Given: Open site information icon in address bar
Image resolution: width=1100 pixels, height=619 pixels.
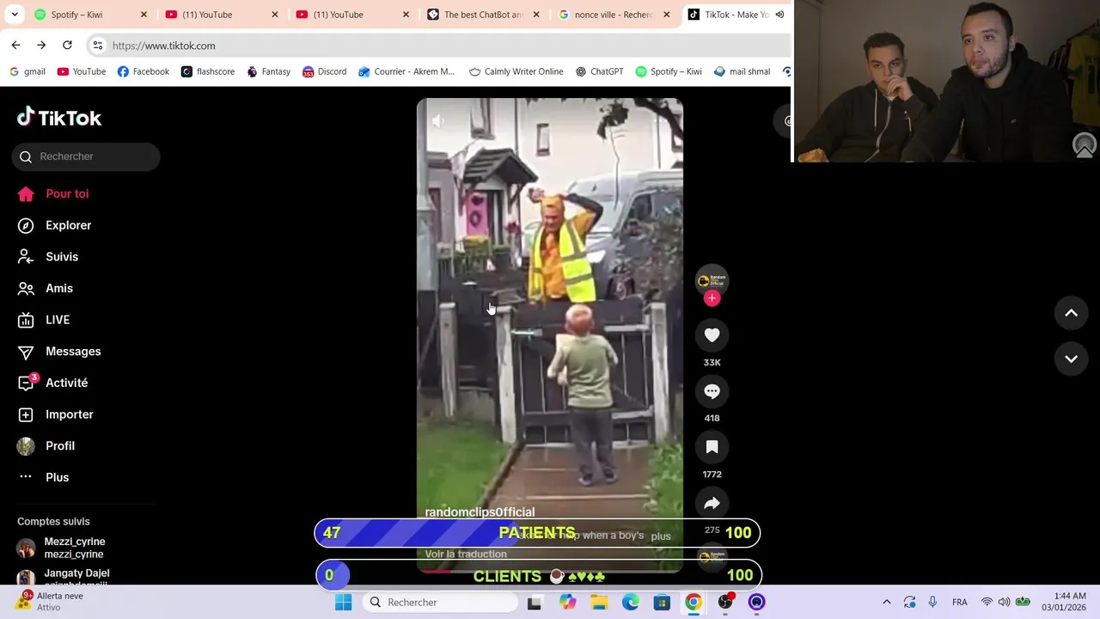Looking at the screenshot, I should [98, 46].
